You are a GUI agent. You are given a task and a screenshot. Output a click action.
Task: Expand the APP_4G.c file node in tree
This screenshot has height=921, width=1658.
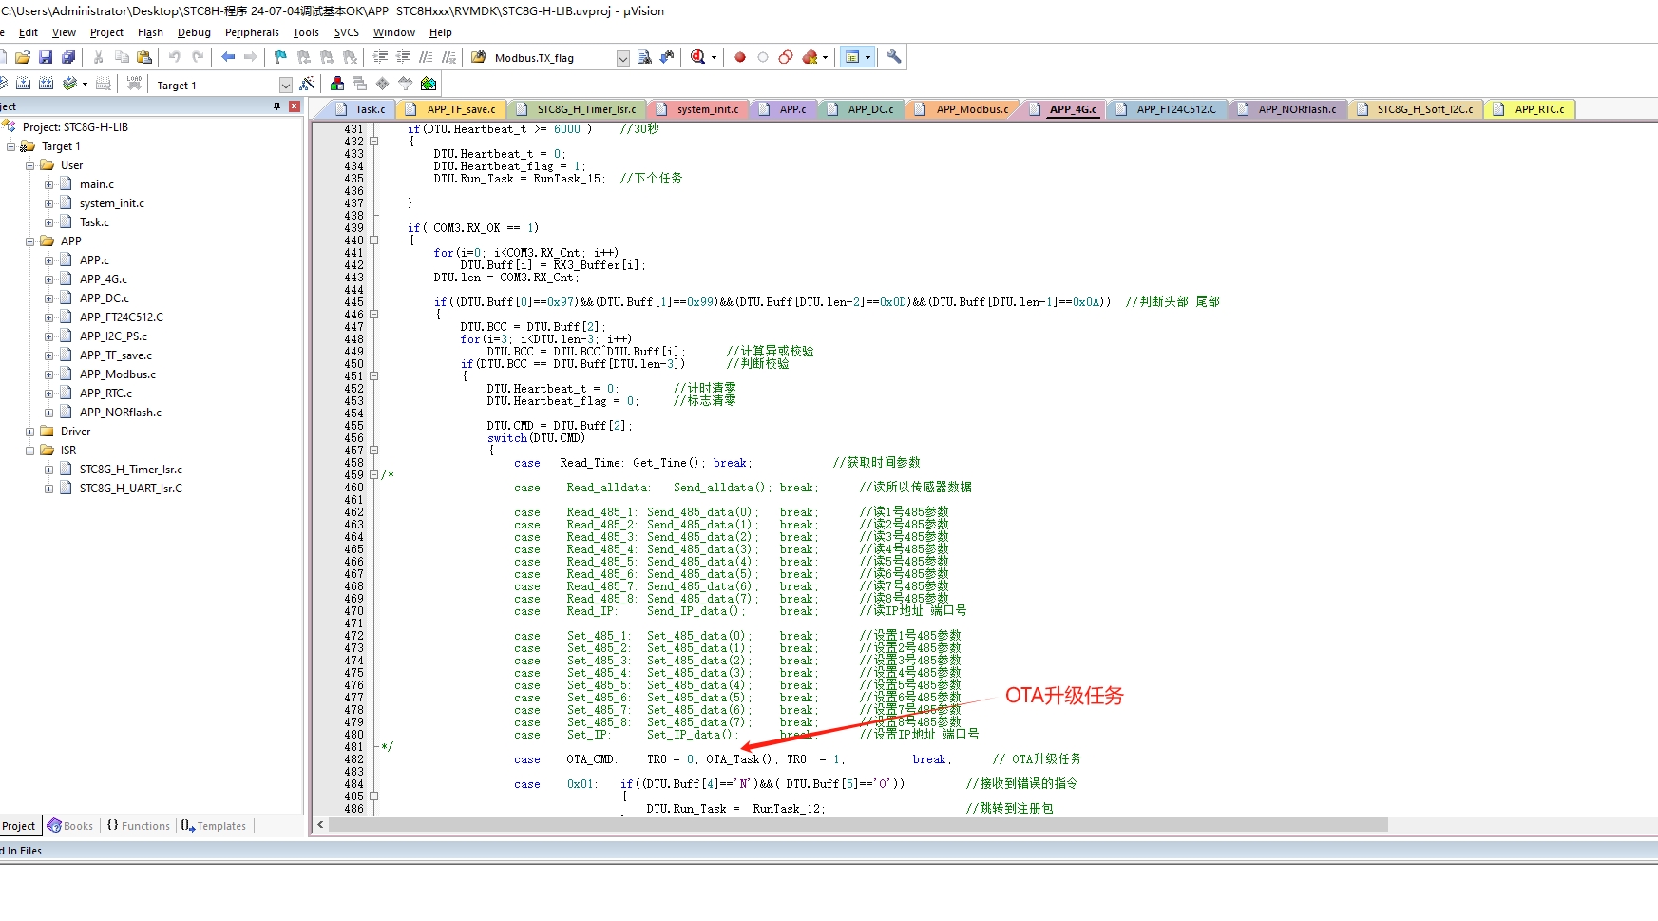(x=48, y=279)
